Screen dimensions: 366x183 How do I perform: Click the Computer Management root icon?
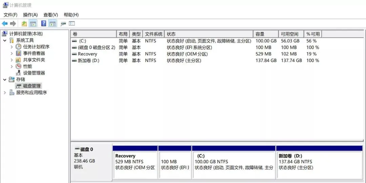click(x=4, y=34)
